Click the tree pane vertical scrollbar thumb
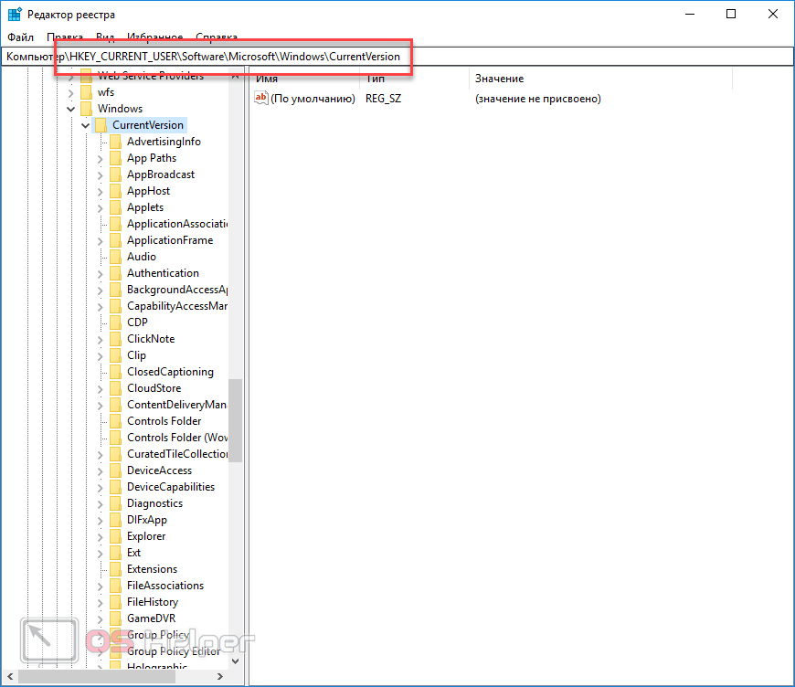The image size is (795, 687). (235, 420)
